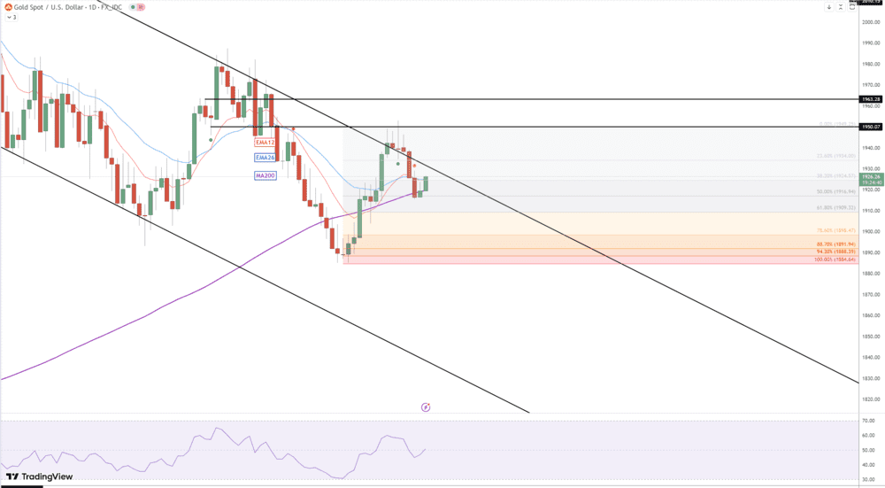Click the down-arrow pane button at top right
The image size is (885, 488).
click(x=829, y=7)
